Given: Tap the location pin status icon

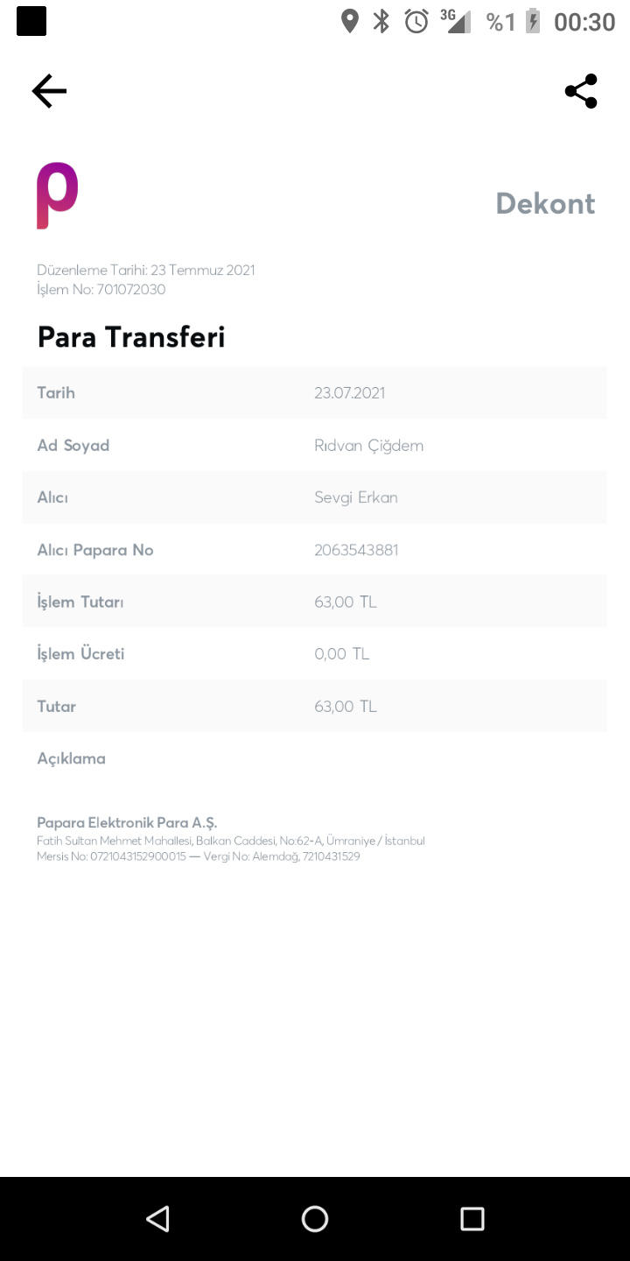Looking at the screenshot, I should (x=350, y=21).
